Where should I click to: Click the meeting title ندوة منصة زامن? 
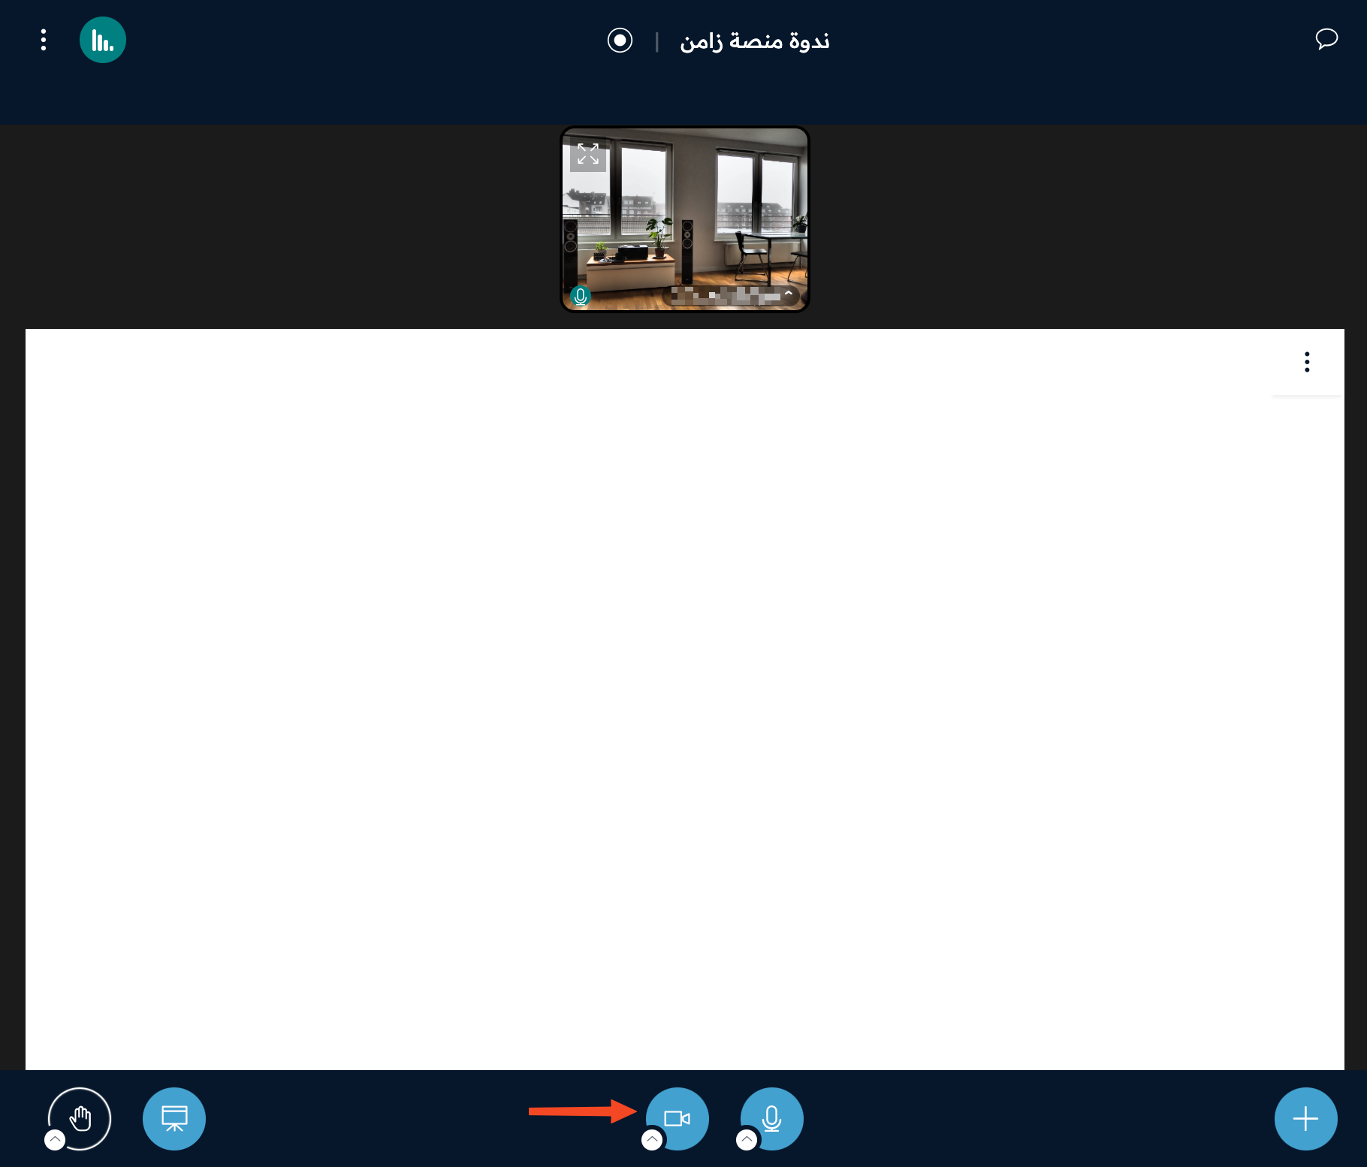(x=754, y=41)
